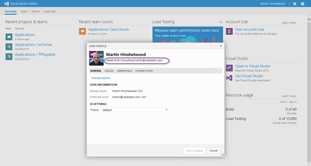Edit the Preferred email

[144, 97]
